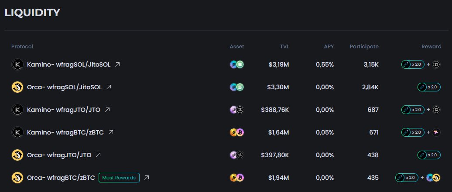Open the Orca- wfragBTC/zBTC pool link
The height and width of the screenshot is (192, 452).
(61, 178)
